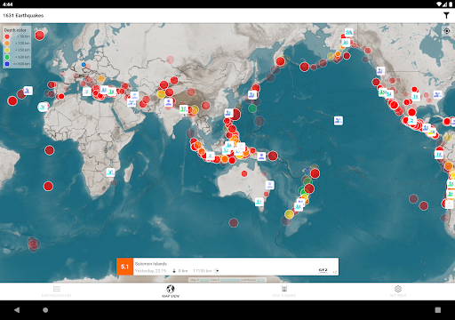Screen dimensions: 455x320
Task: Tap the distance direction arrow icon
Action: (217, 271)
